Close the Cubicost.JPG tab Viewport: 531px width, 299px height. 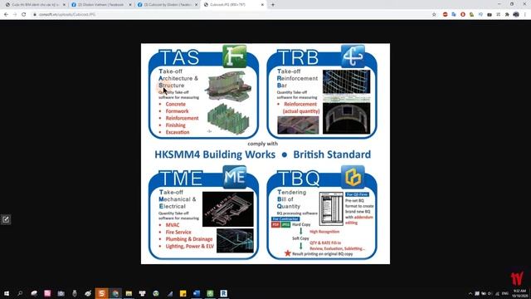tap(262, 5)
